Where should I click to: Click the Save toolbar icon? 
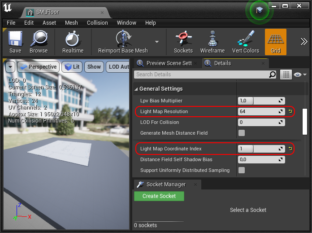[15, 40]
